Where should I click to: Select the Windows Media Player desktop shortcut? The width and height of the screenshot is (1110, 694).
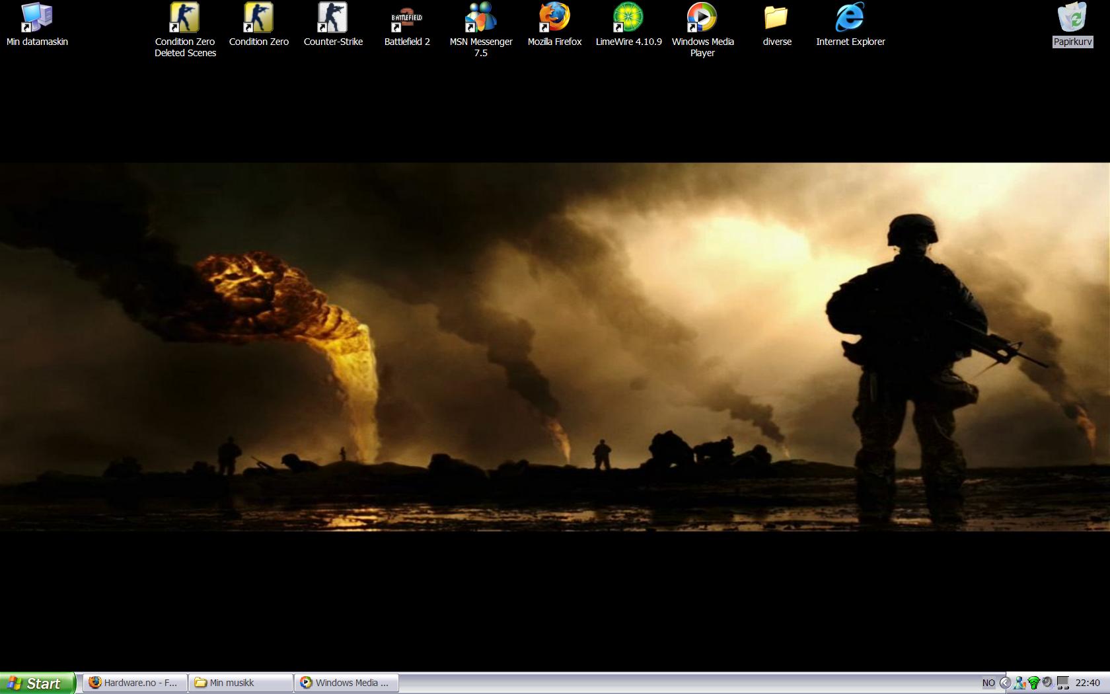point(703,30)
